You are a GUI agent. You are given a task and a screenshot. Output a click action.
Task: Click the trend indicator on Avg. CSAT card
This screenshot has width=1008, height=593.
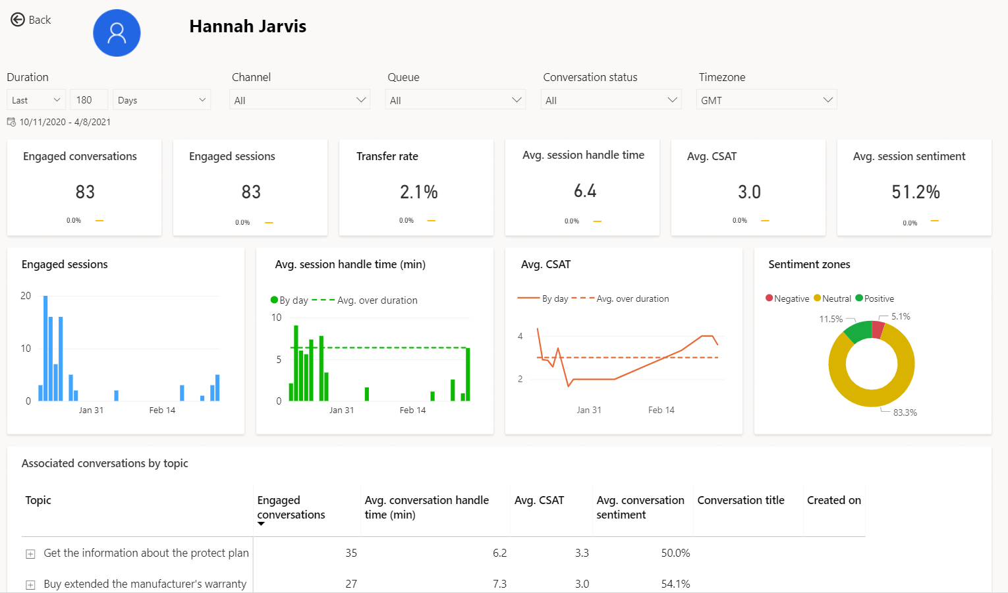tap(764, 220)
